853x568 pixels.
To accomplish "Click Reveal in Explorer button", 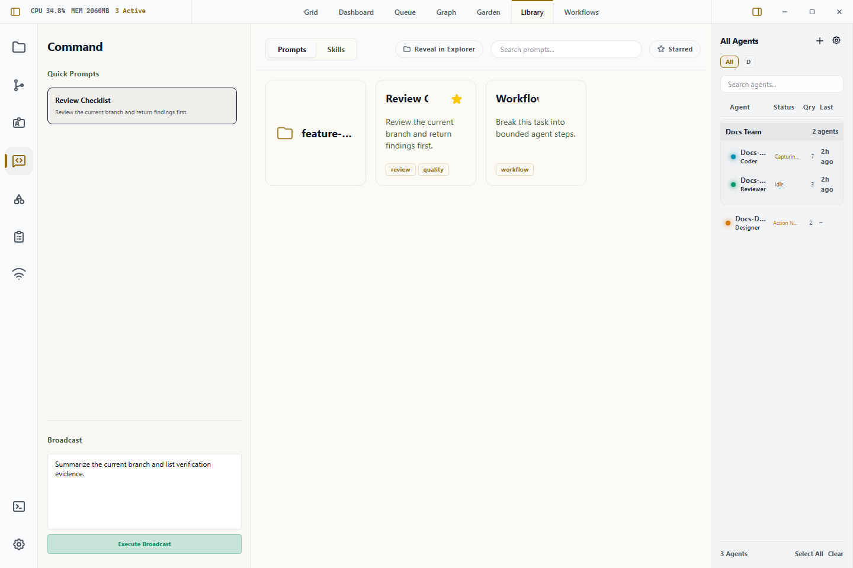I will coord(439,49).
